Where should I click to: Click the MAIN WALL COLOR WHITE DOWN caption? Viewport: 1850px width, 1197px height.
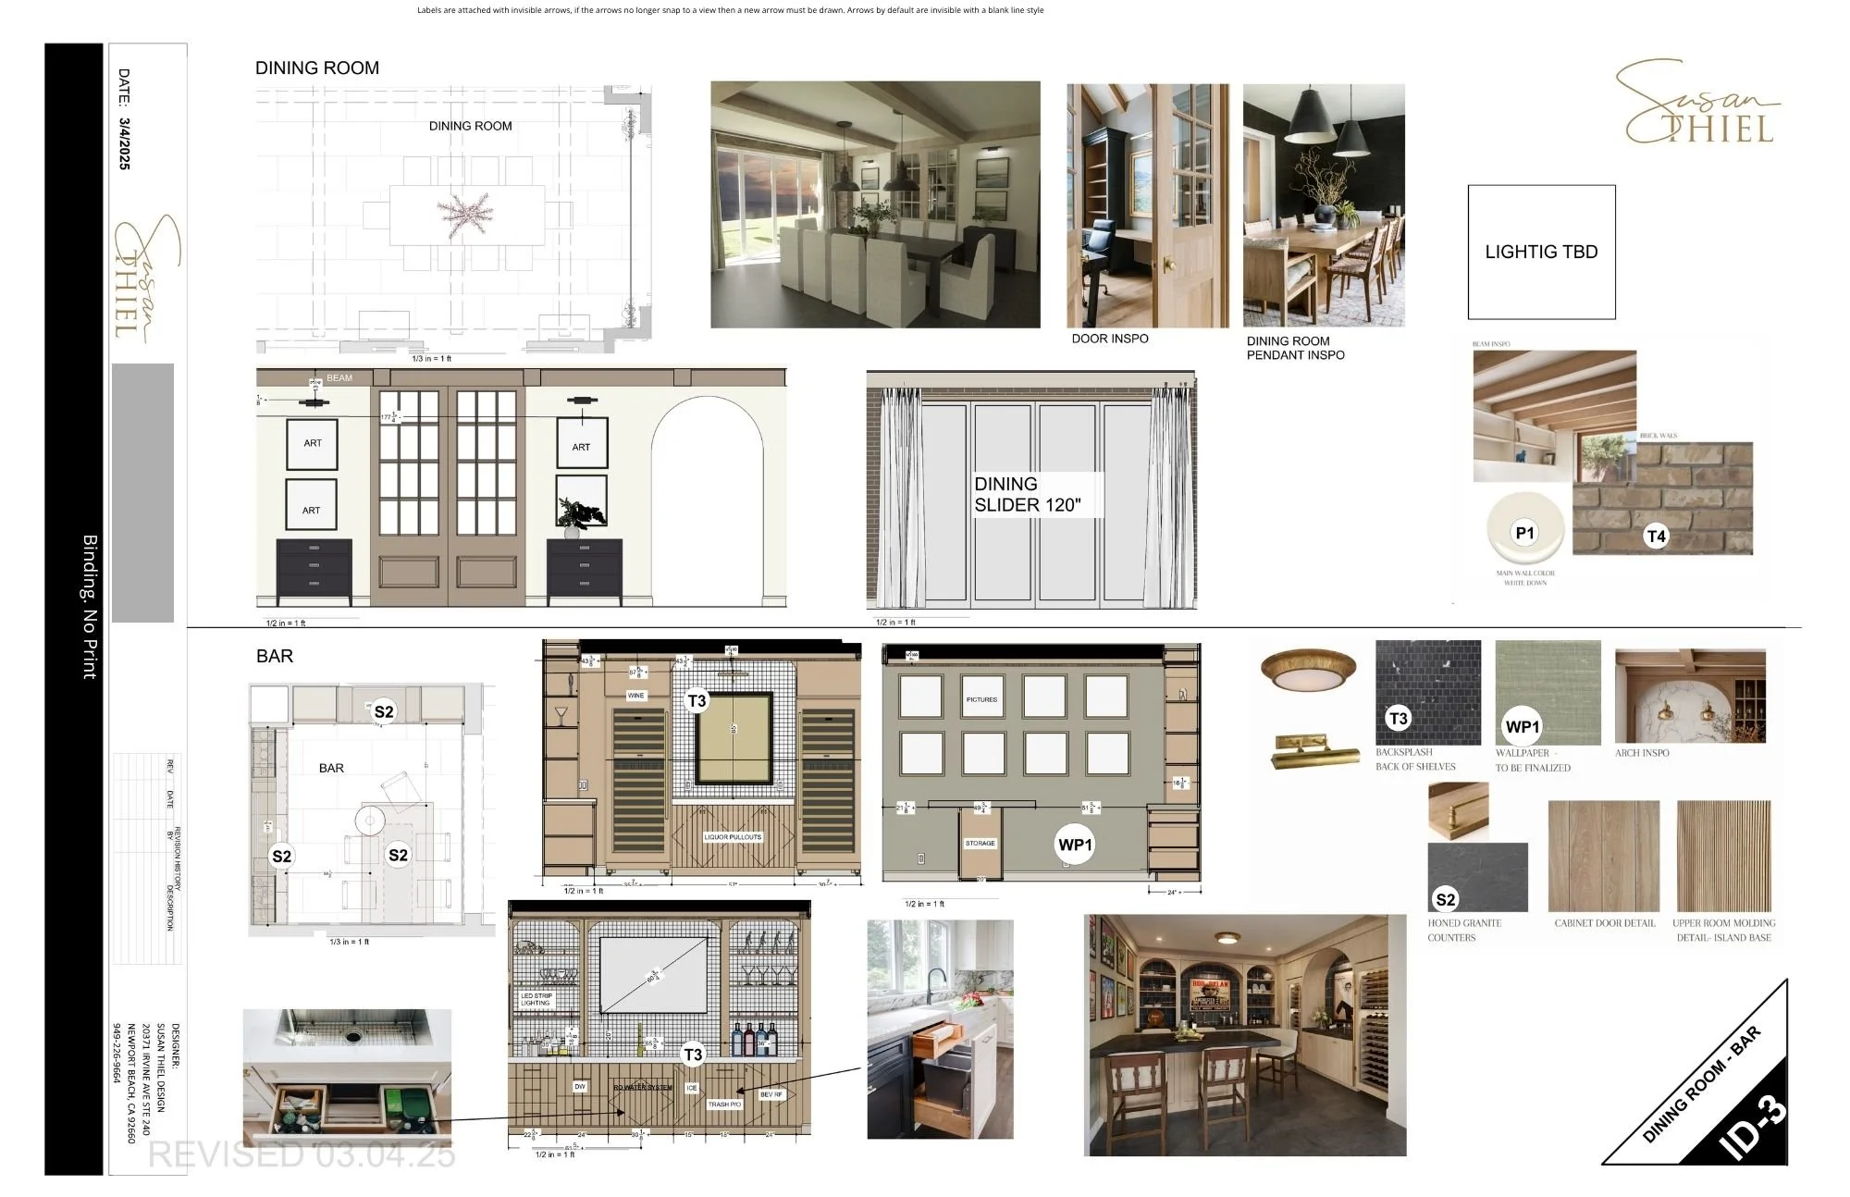point(1524,578)
